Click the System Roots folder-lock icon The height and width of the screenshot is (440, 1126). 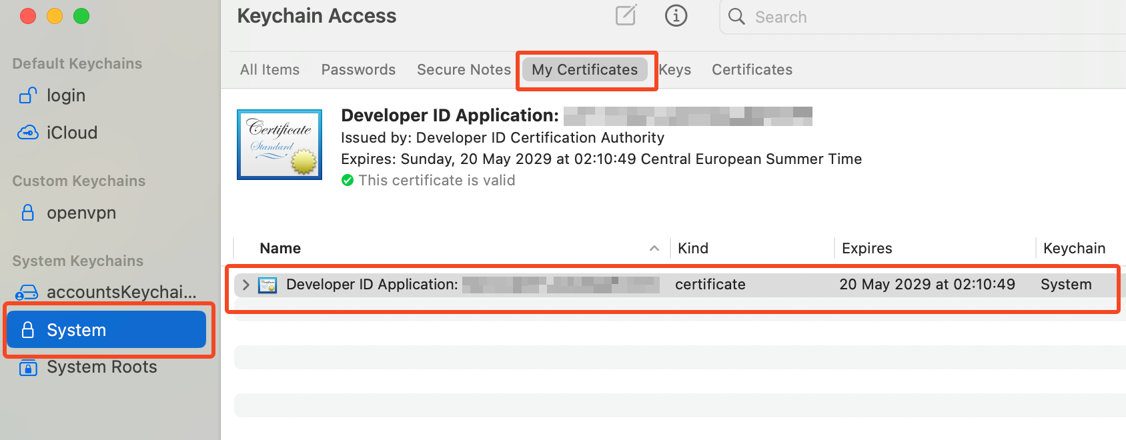28,367
